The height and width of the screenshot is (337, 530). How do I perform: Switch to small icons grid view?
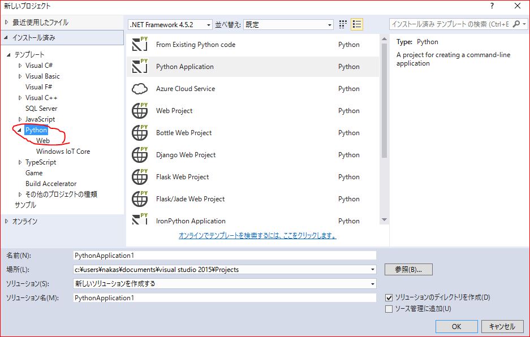pos(343,24)
